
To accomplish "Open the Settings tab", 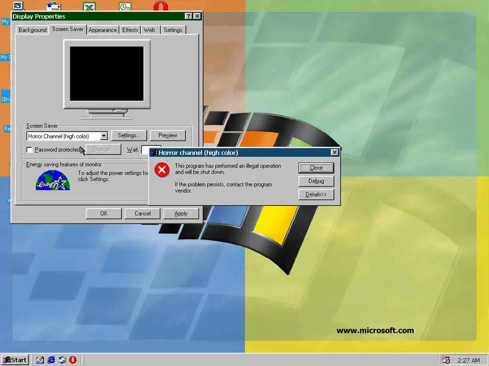I will 173,30.
